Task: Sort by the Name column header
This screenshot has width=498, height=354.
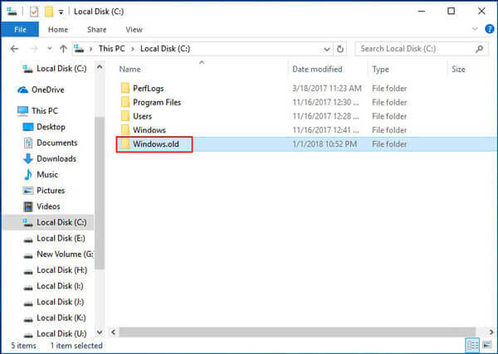Action: click(130, 69)
